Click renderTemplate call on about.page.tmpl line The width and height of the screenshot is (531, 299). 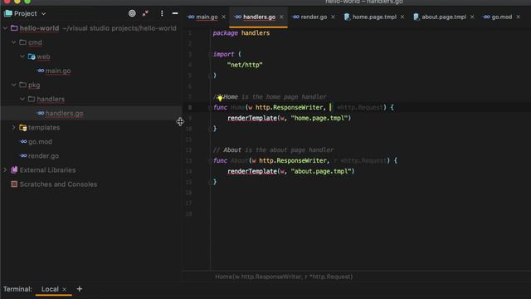pyautogui.click(x=252, y=171)
